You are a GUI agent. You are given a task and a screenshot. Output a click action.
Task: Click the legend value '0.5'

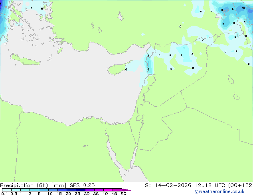(14, 193)
